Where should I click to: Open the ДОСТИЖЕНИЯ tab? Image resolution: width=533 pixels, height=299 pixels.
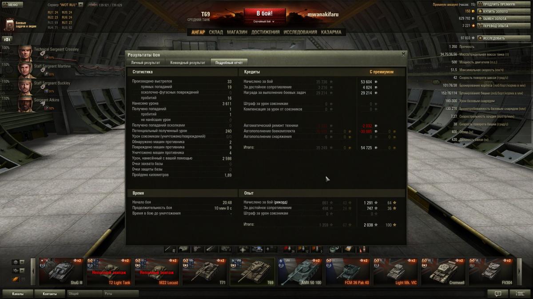(266, 32)
